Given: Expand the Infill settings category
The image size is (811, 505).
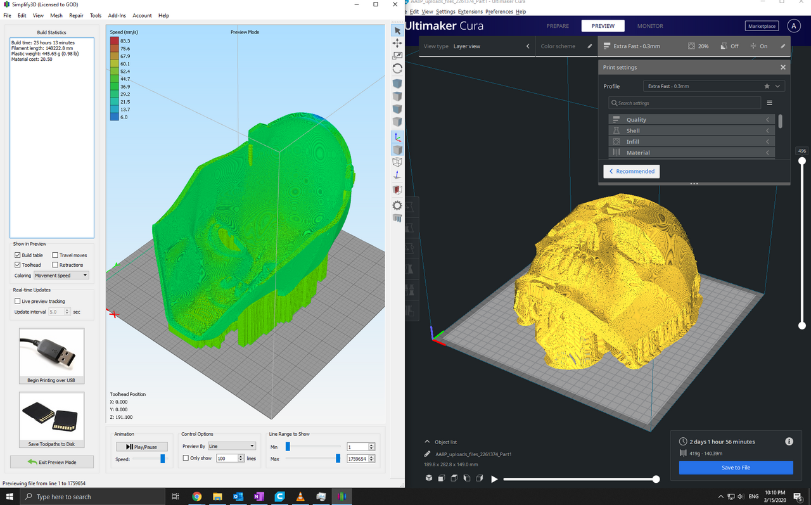Looking at the screenshot, I should 692,141.
